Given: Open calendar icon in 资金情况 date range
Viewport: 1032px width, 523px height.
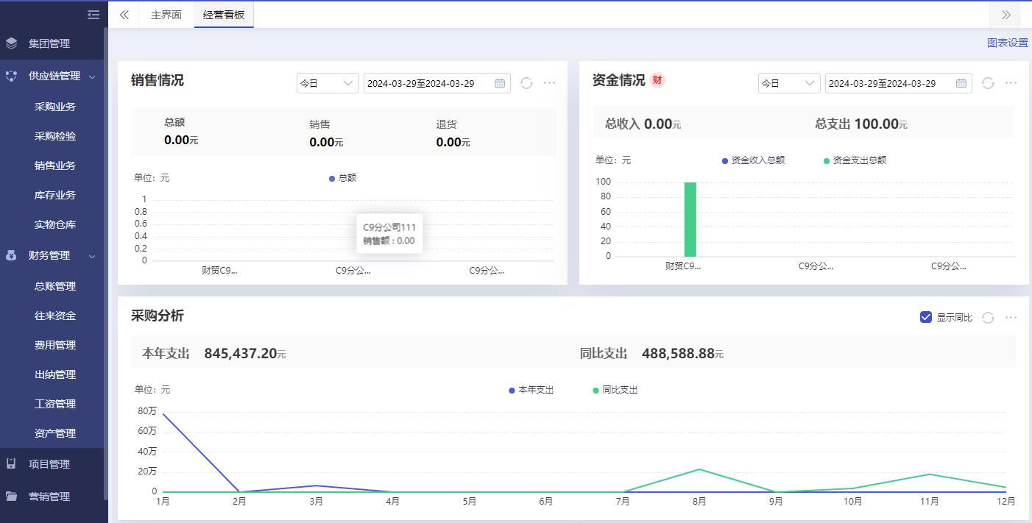Looking at the screenshot, I should tap(961, 83).
